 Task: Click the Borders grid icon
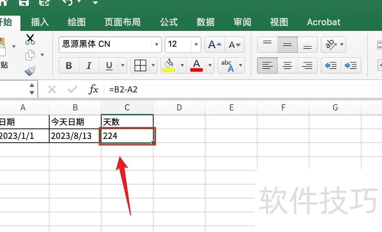tap(140, 65)
